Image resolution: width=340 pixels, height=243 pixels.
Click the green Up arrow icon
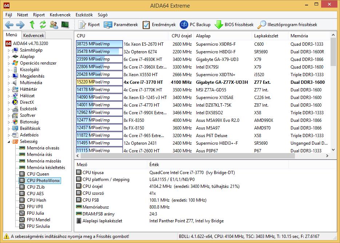(32, 25)
